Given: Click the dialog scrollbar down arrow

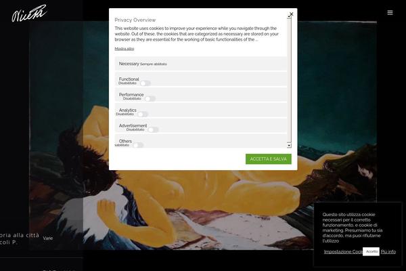Looking at the screenshot, I should click(x=289, y=146).
